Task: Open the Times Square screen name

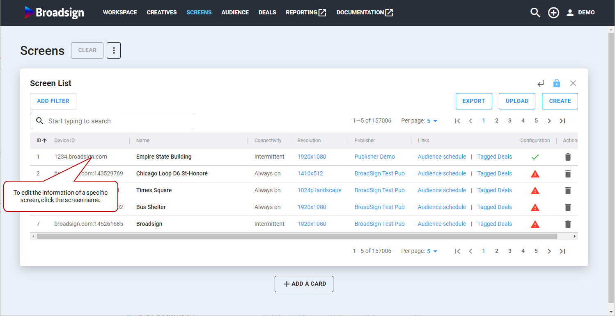Action: (154, 191)
